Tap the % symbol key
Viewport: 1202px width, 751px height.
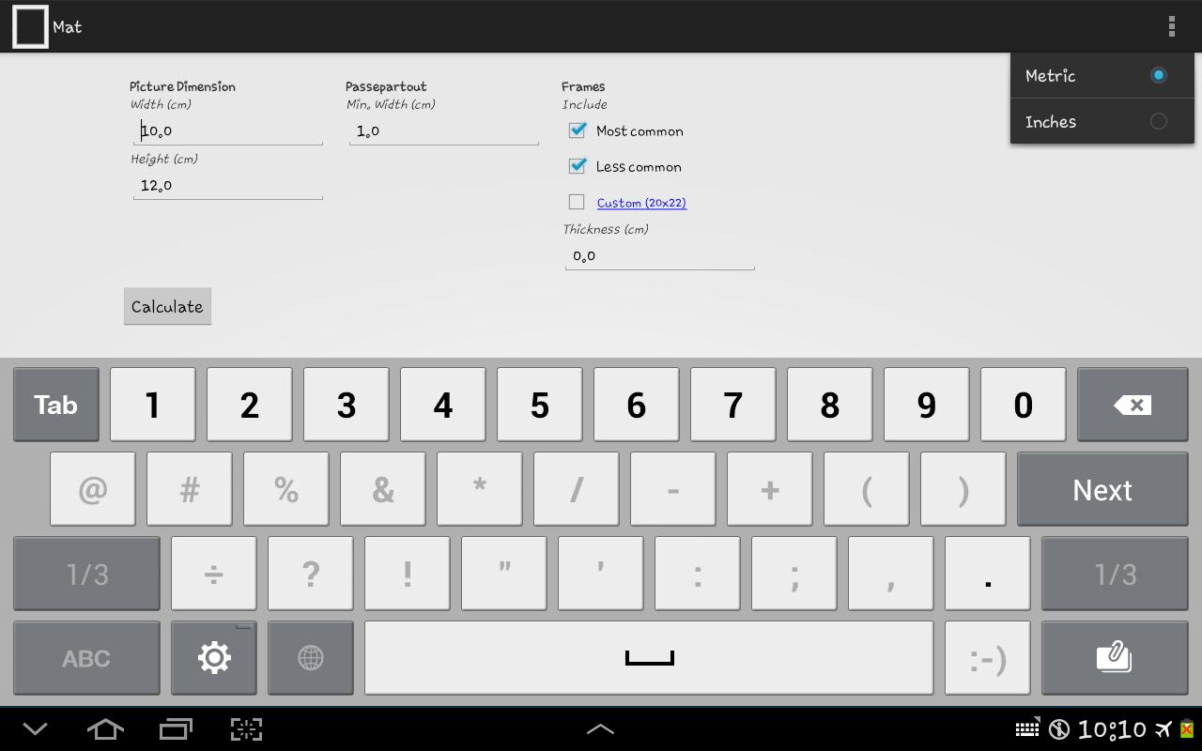285,489
